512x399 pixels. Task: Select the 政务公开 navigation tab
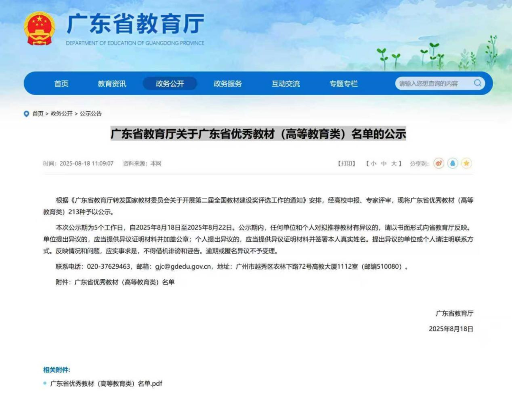[x=170, y=84]
